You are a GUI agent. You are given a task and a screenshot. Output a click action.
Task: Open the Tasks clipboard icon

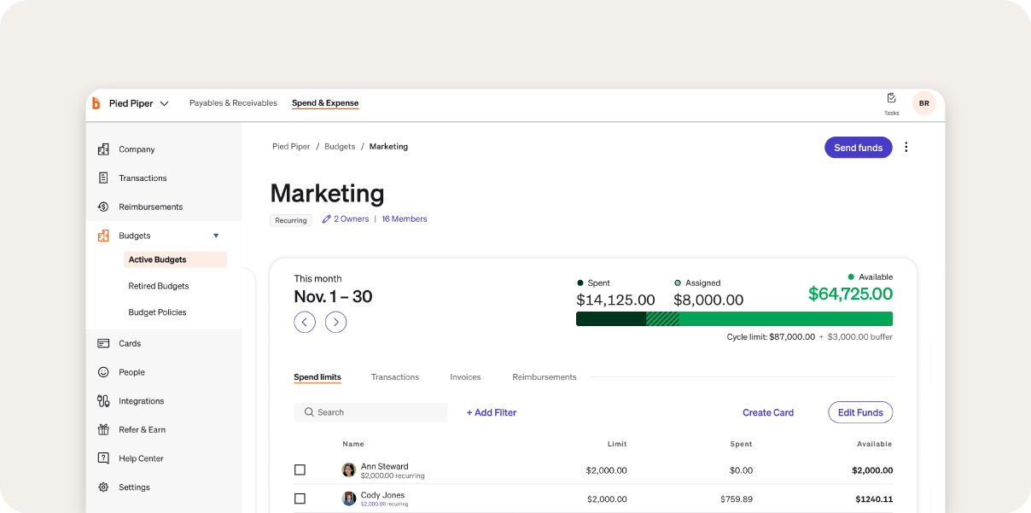[891, 98]
